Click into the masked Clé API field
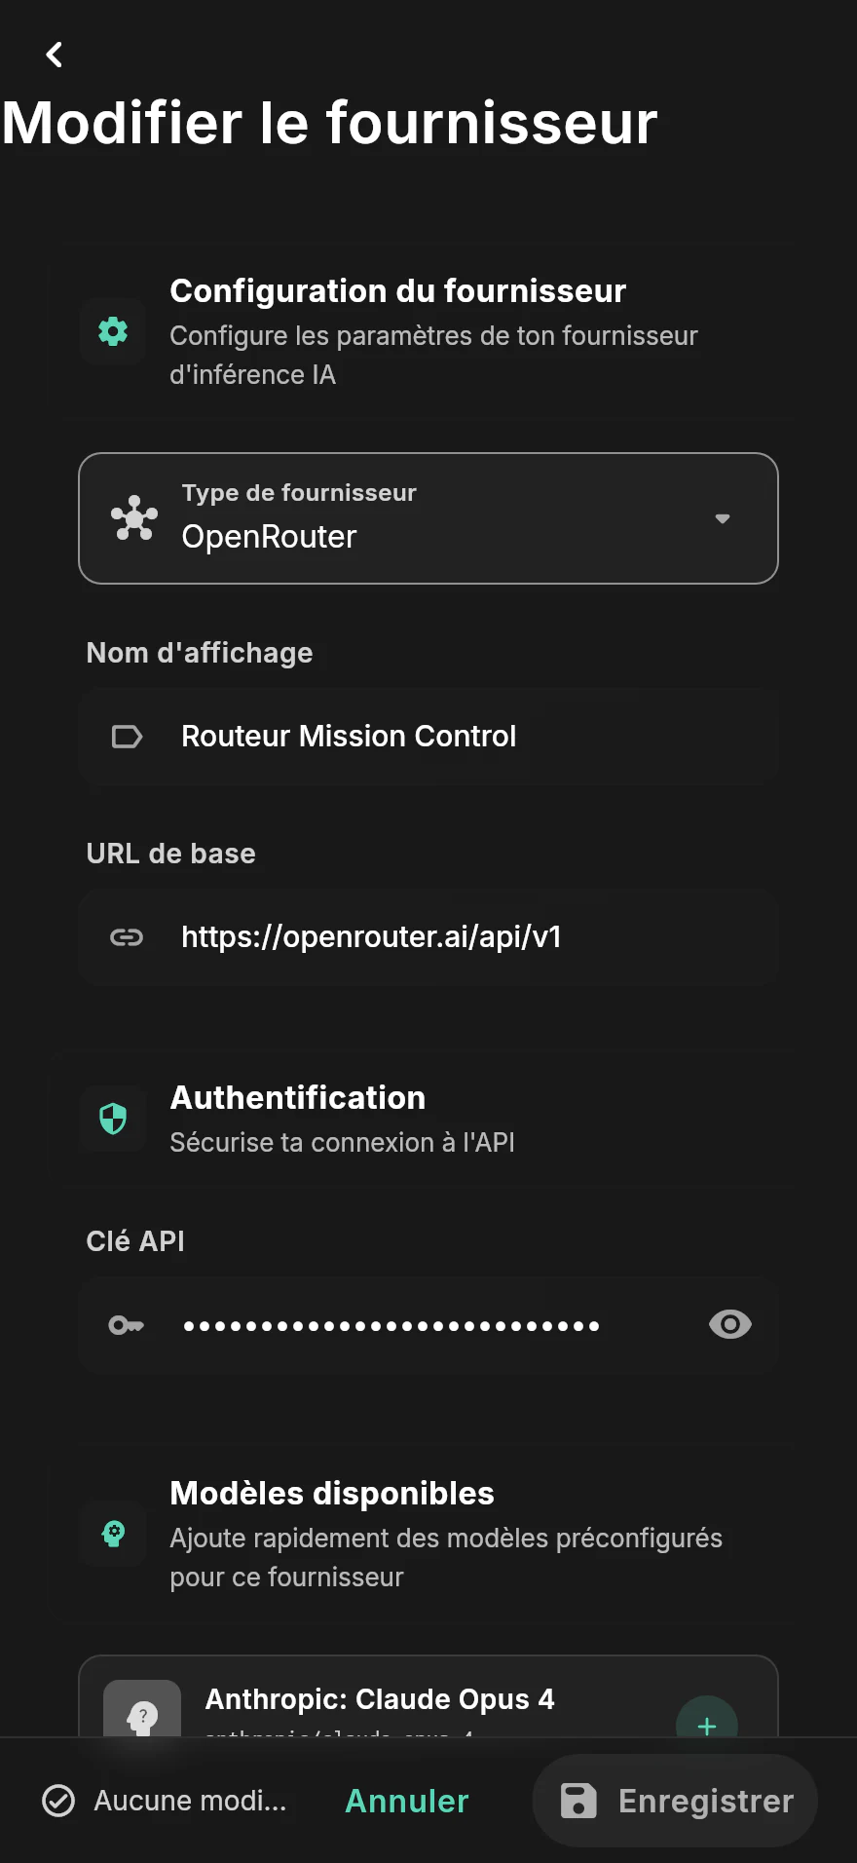Viewport: 857px width, 1863px height. [428, 1325]
